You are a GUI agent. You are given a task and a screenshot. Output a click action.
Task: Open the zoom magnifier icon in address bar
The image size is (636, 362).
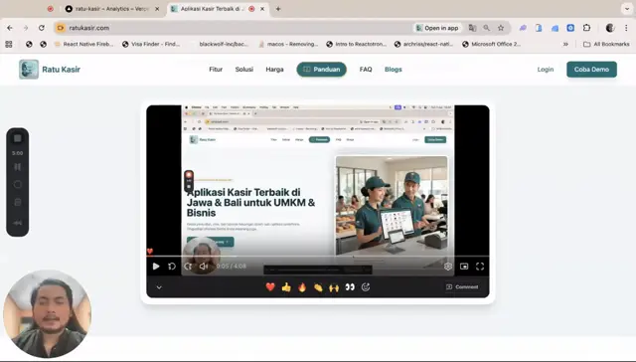click(486, 28)
